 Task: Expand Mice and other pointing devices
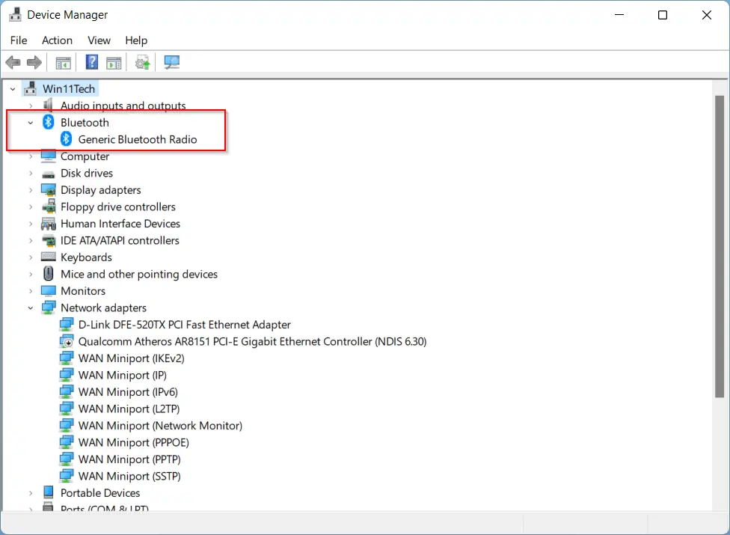coord(31,275)
